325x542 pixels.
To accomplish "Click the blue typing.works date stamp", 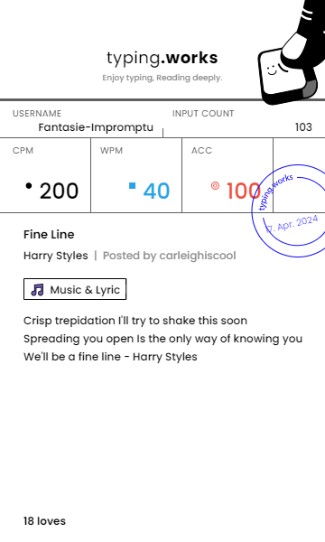I will tap(290, 210).
